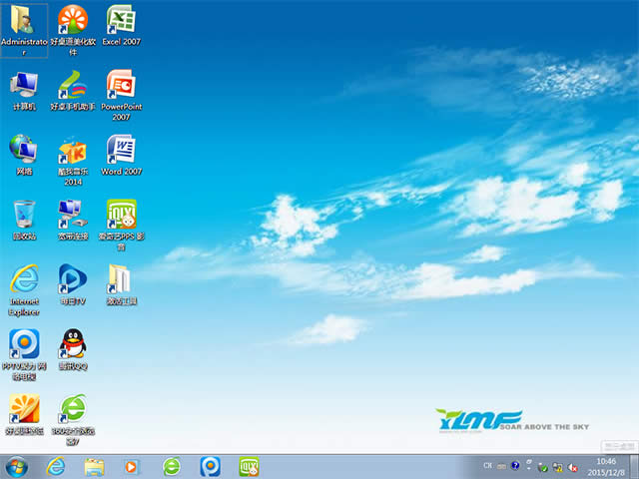Select the Internet Explorer desktop icon
The image size is (639, 479).
(x=24, y=279)
